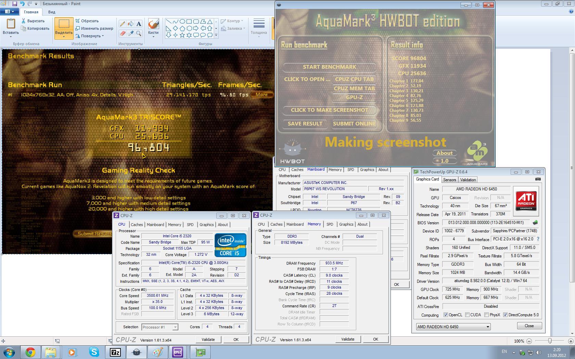
Task: Toggle the OpenCL checkbox in GPU-Z
Action: coord(446,315)
